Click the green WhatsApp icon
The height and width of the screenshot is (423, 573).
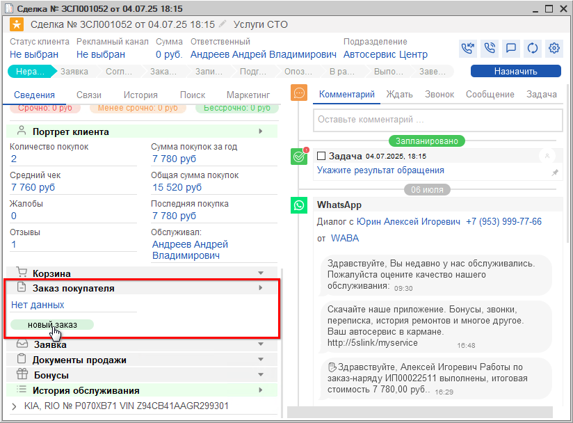299,205
